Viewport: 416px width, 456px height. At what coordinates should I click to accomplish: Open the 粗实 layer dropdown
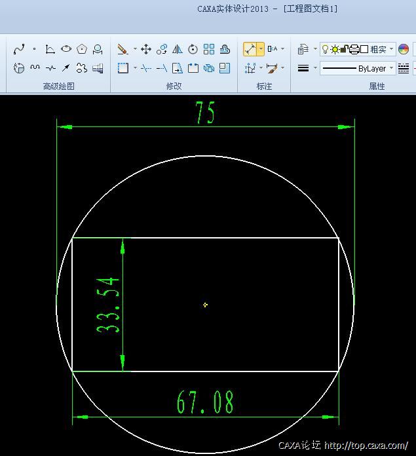[392, 49]
